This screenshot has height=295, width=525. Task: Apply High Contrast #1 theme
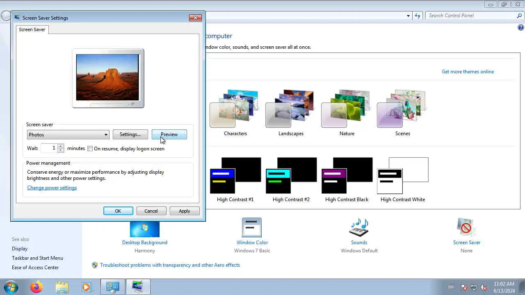pos(235,175)
